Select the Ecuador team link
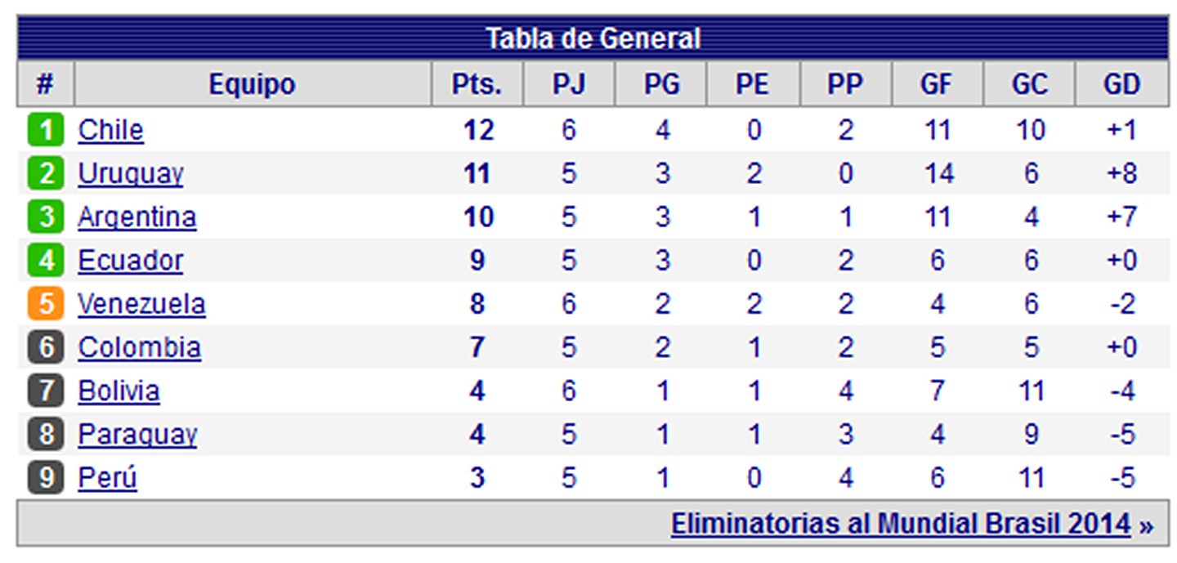 (130, 261)
